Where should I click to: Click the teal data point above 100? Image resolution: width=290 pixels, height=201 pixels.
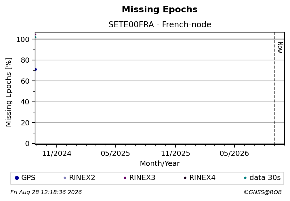[x=35, y=37]
